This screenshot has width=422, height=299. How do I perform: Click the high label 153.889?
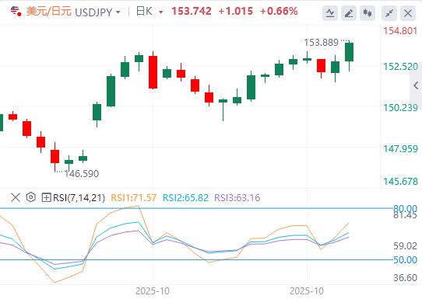pos(321,43)
